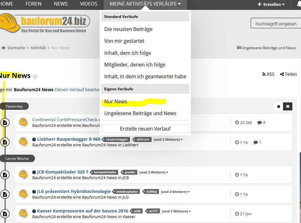Open JLG präsentiert Hybridtechnologie article

74,191
